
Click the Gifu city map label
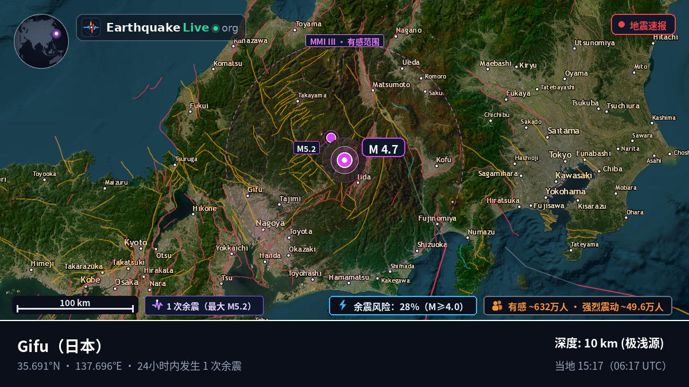point(254,189)
